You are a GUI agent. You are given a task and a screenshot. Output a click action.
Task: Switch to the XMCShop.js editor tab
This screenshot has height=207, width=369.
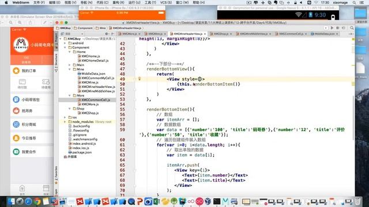click(220, 34)
